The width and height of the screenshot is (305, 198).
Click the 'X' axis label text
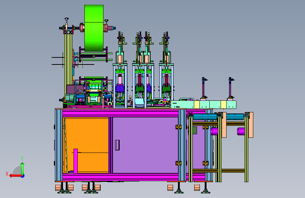tap(7, 174)
